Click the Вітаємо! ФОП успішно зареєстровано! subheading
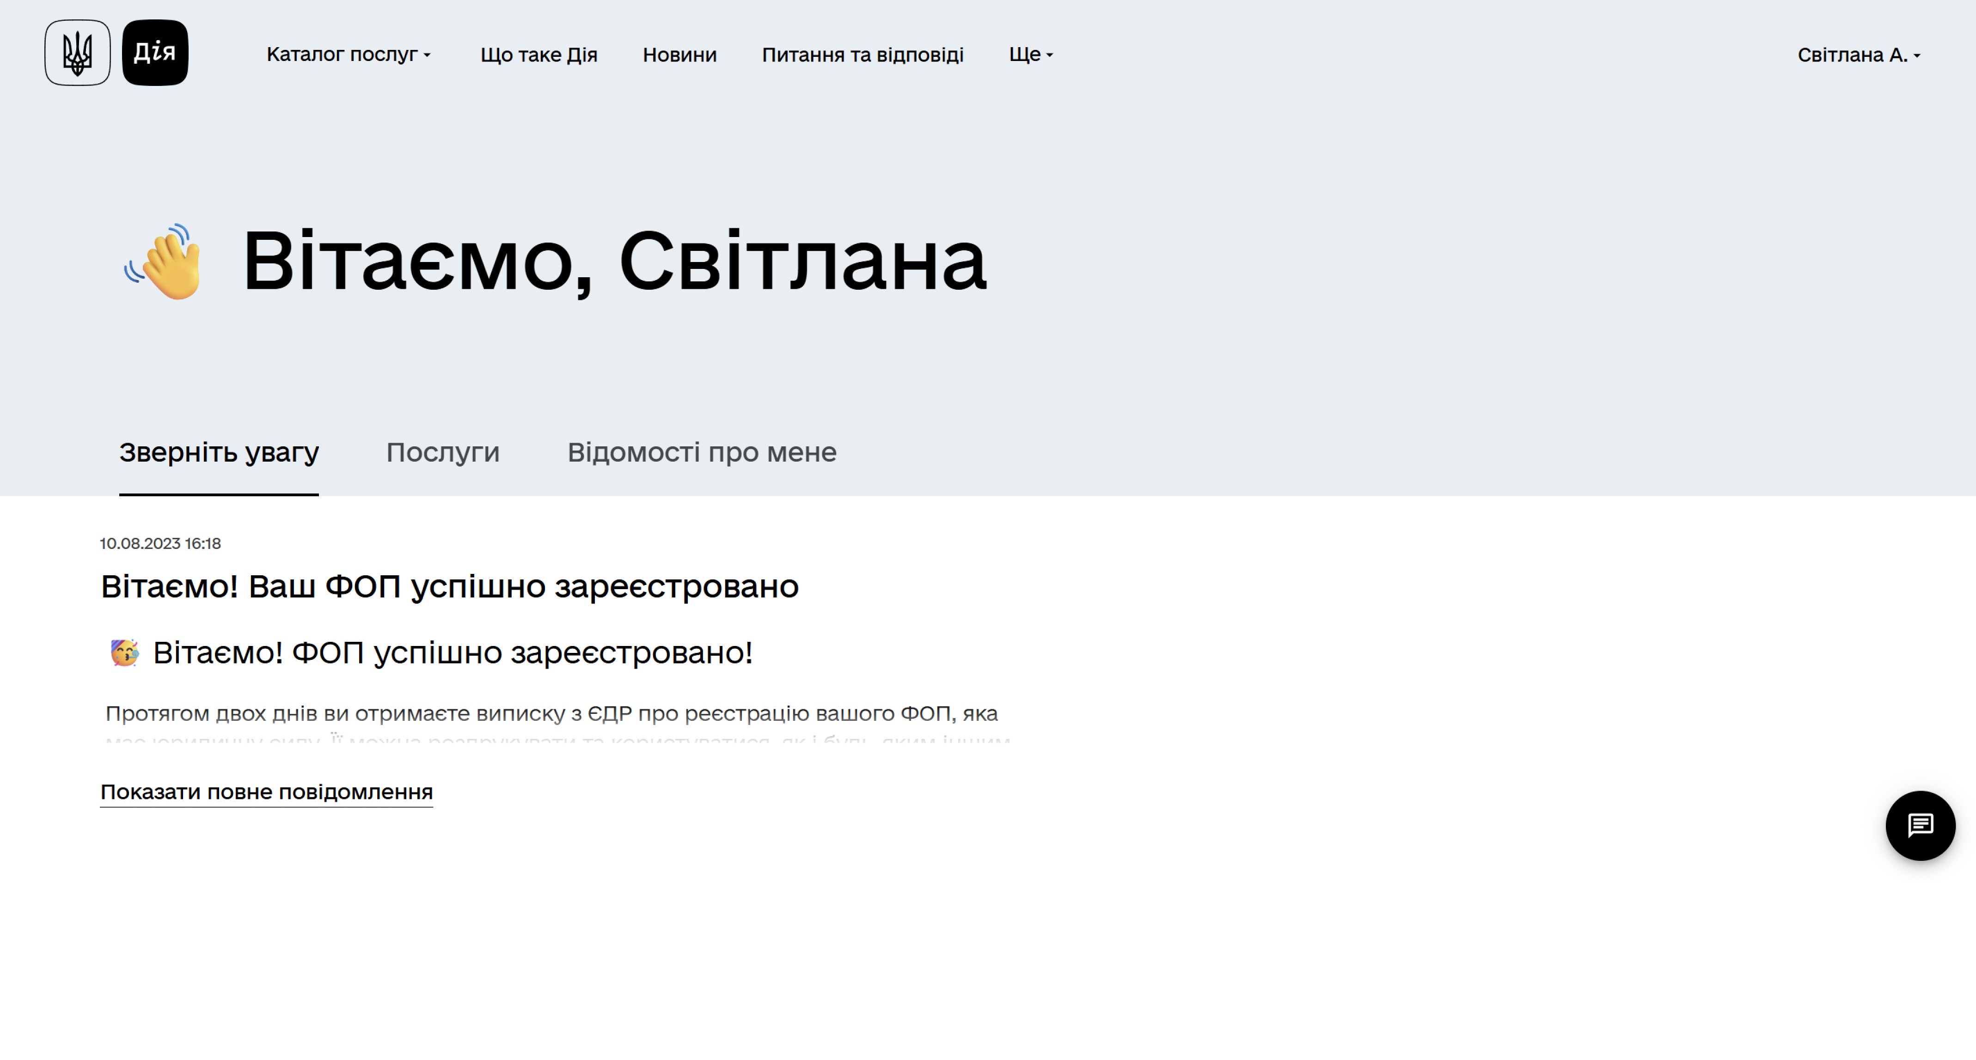This screenshot has height=1060, width=1976. (453, 653)
